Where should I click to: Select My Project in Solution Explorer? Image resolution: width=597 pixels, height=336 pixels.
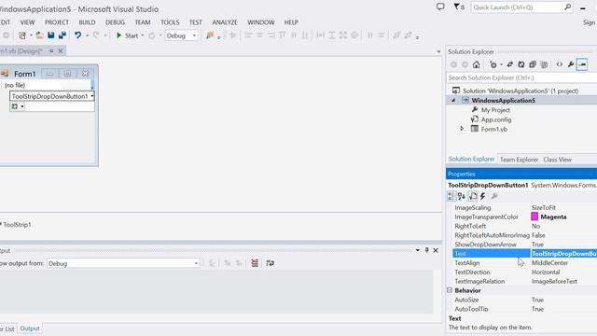[x=495, y=110]
